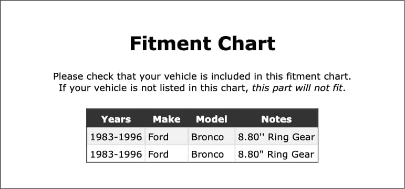Click 1983-1996 in the second row

pos(116,154)
